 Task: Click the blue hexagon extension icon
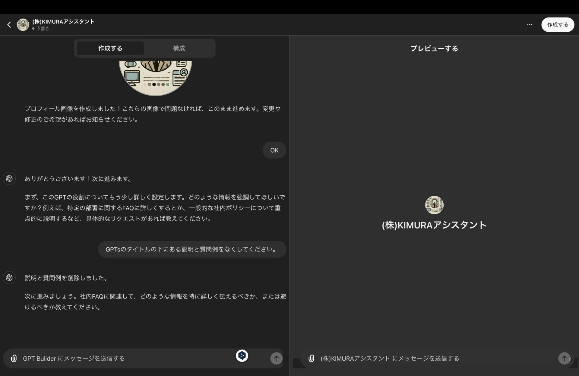point(242,355)
